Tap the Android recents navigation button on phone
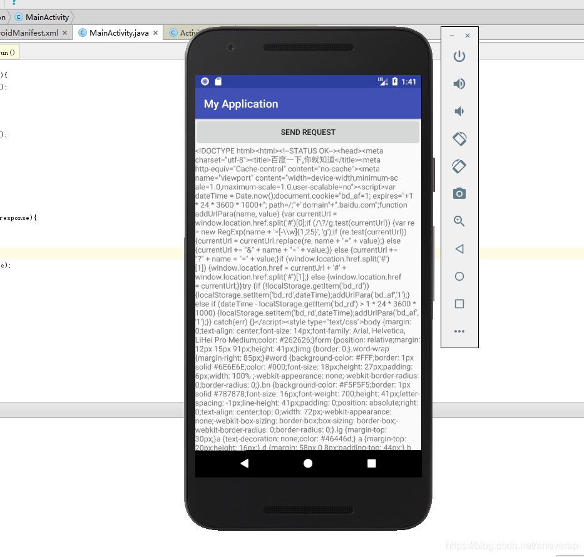 tap(371, 463)
